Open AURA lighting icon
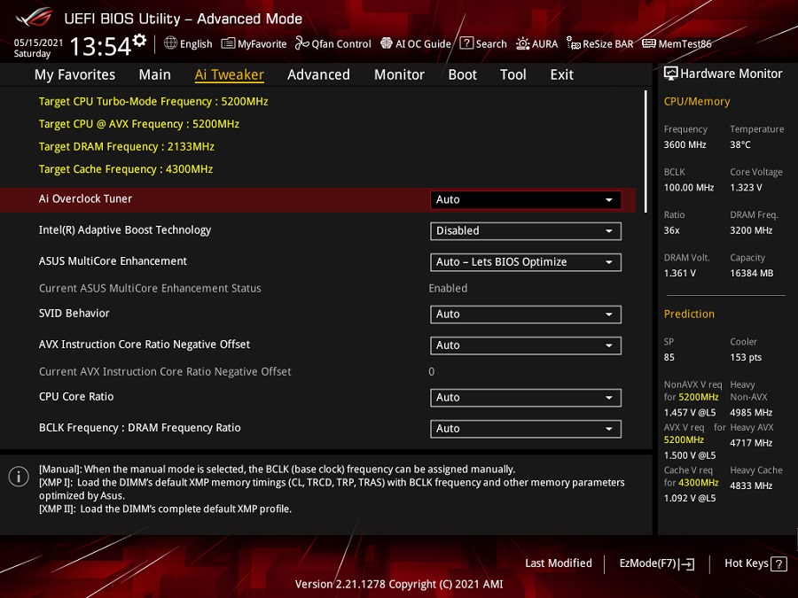The image size is (798, 598). (522, 43)
